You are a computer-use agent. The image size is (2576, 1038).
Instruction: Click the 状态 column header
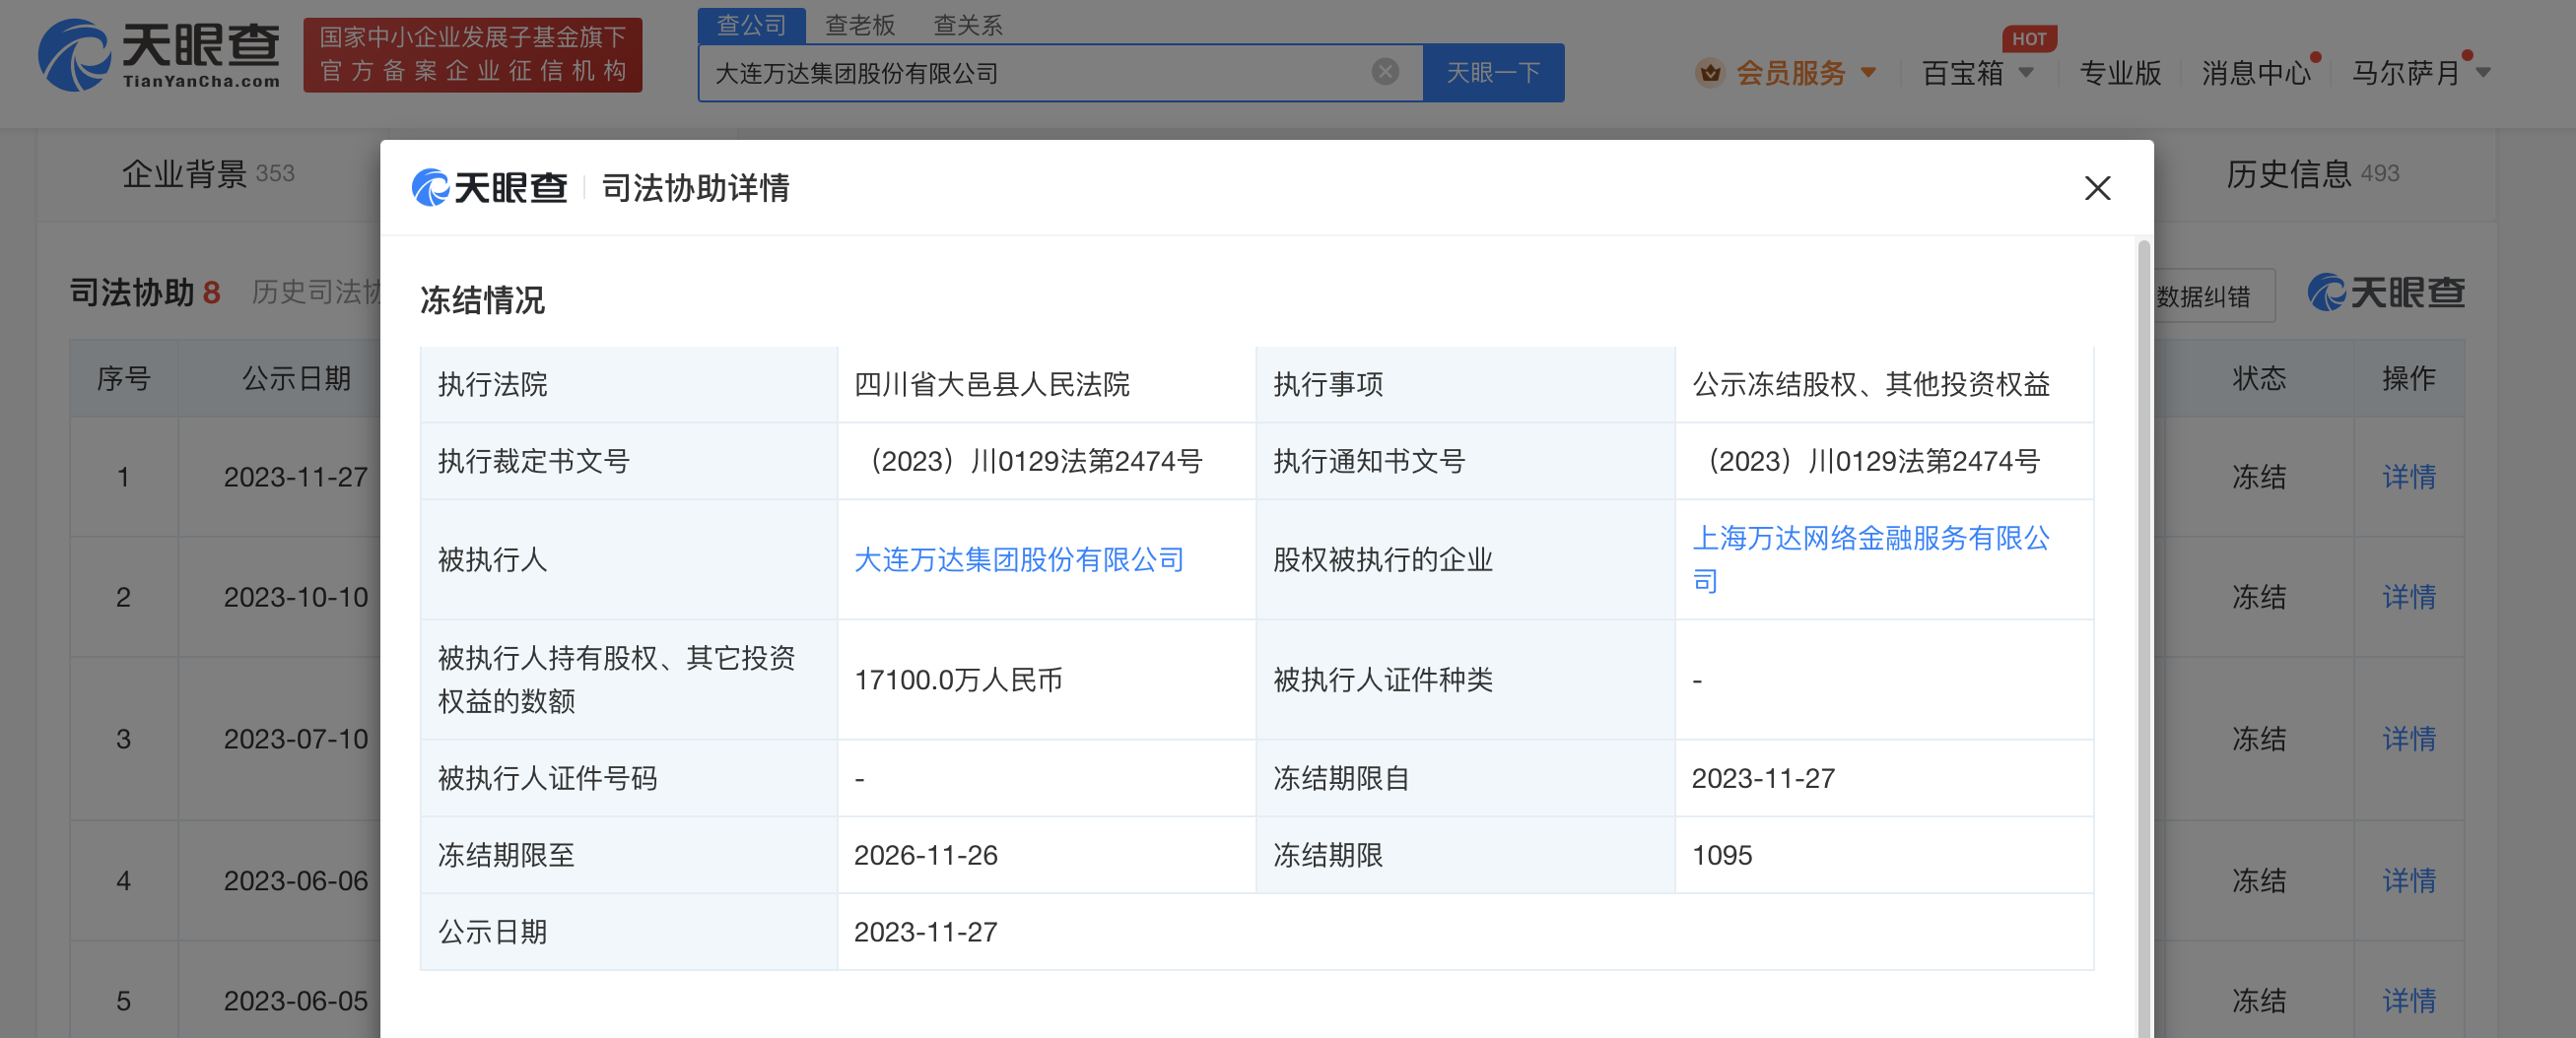tap(2259, 378)
